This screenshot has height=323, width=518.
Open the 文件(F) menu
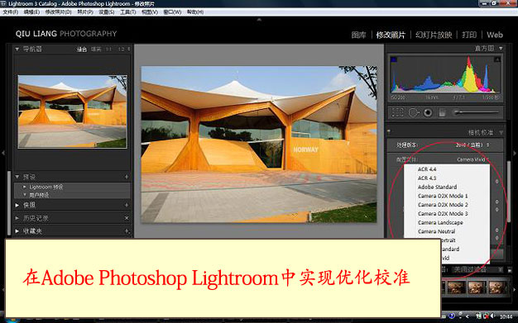click(x=11, y=12)
